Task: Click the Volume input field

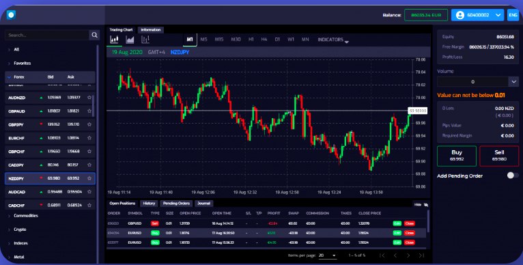Action: pyautogui.click(x=472, y=82)
